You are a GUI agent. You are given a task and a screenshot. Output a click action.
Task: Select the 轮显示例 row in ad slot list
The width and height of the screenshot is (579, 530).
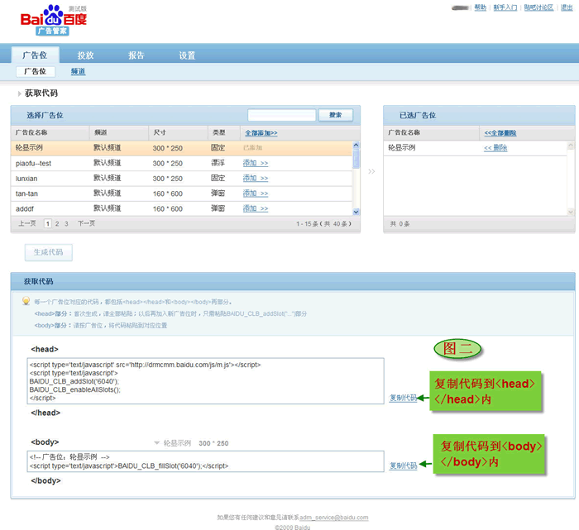181,148
